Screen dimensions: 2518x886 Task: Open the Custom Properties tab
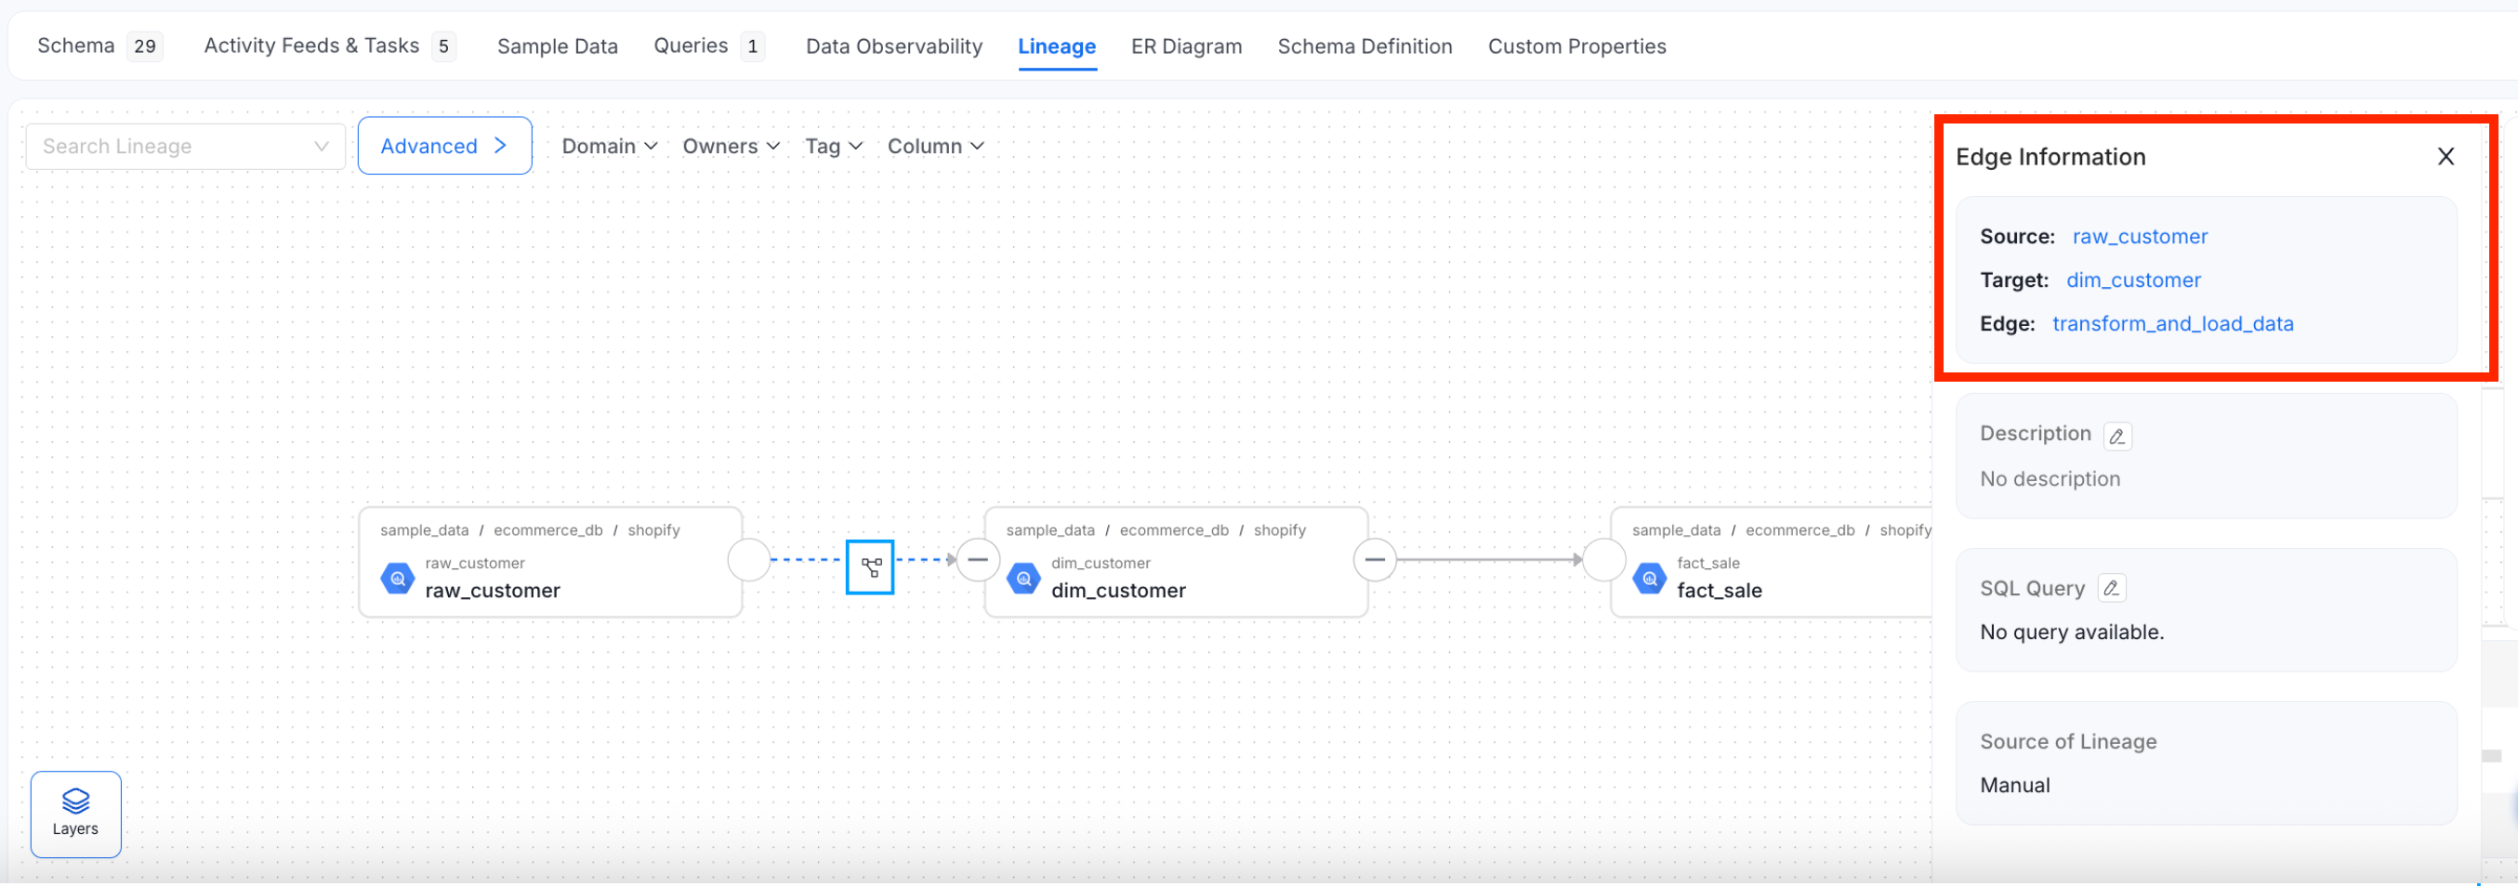[x=1576, y=46]
